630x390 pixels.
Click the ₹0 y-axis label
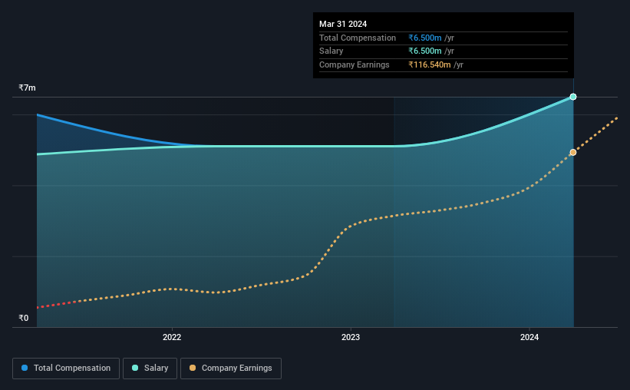23,318
